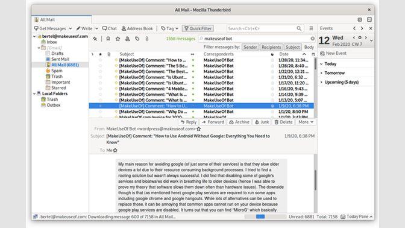Toggle Sender text filter
The width and height of the screenshot is (405, 228).
pyautogui.click(x=250, y=47)
